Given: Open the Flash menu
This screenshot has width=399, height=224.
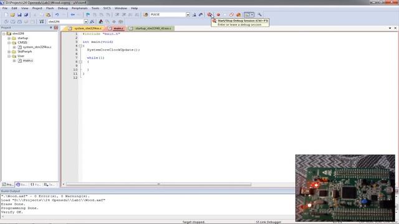Looking at the screenshot, I should coord(50,8).
